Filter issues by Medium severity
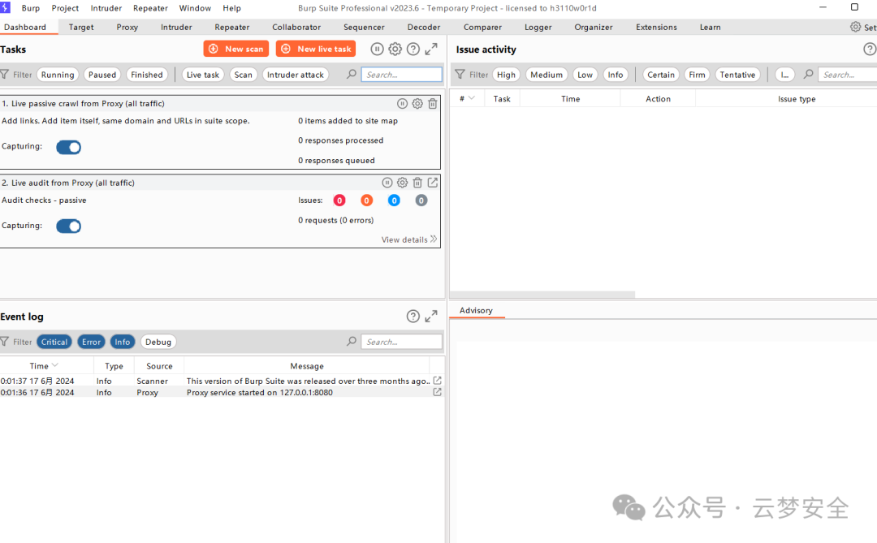Image resolution: width=877 pixels, height=543 pixels. tap(547, 75)
